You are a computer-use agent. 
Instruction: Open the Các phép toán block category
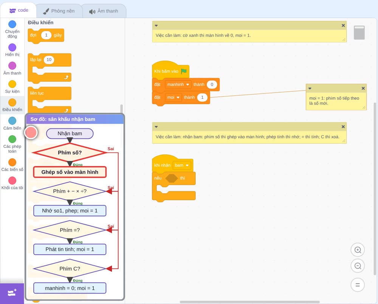coord(12,144)
